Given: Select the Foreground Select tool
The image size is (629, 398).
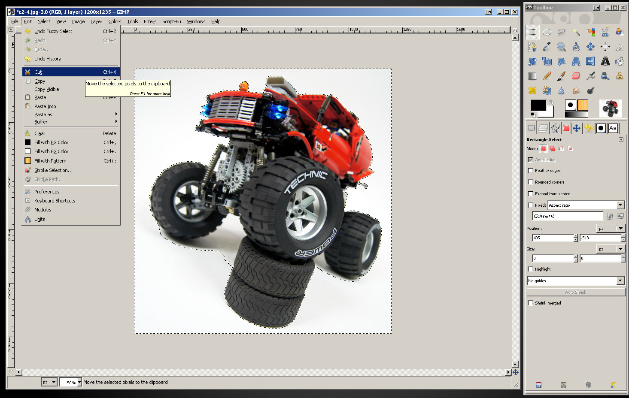Looking at the screenshot, I should click(x=620, y=32).
